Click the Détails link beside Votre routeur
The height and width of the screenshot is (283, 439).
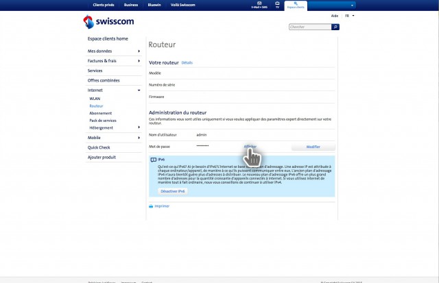[x=187, y=62]
